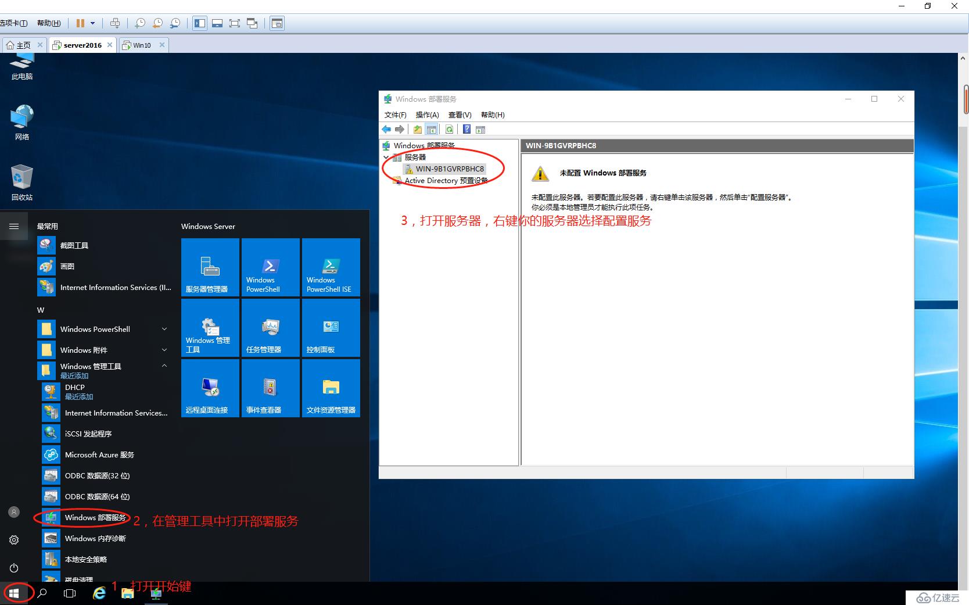Screen dimensions: 969x605
Task: Click the refresh icon in the 部署服务 toolbar
Action: click(449, 130)
